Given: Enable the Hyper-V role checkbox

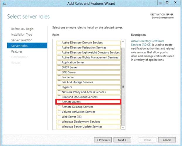Looking at the screenshot, I should click(x=59, y=87).
